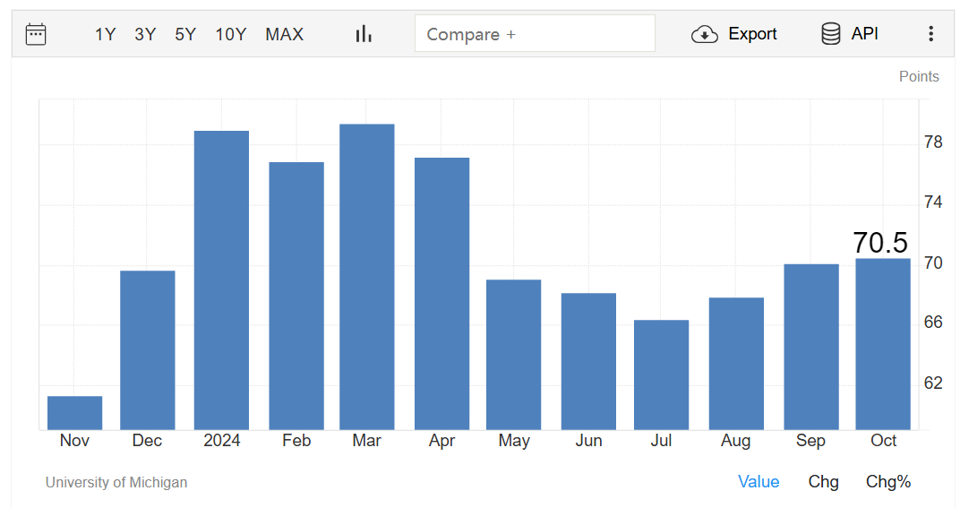Open the three-dot more options menu
960x508 pixels.
(930, 34)
